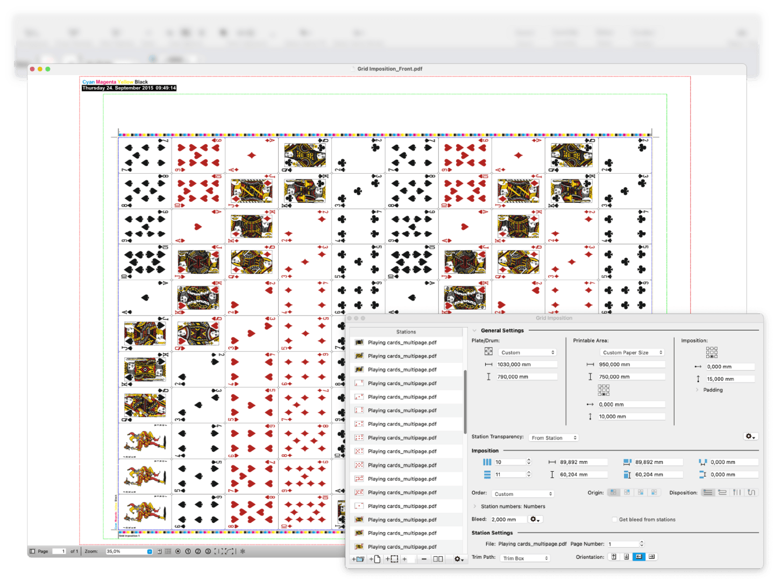The image size is (774, 581).
Task: Choose horizontal serpentine Disposition
Action: 722,492
